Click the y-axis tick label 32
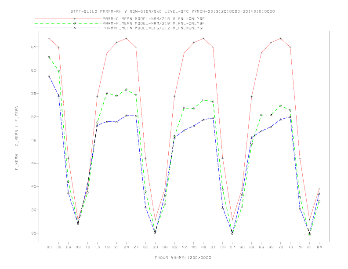 (34, 233)
